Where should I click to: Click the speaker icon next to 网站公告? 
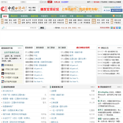[x=99, y=48]
